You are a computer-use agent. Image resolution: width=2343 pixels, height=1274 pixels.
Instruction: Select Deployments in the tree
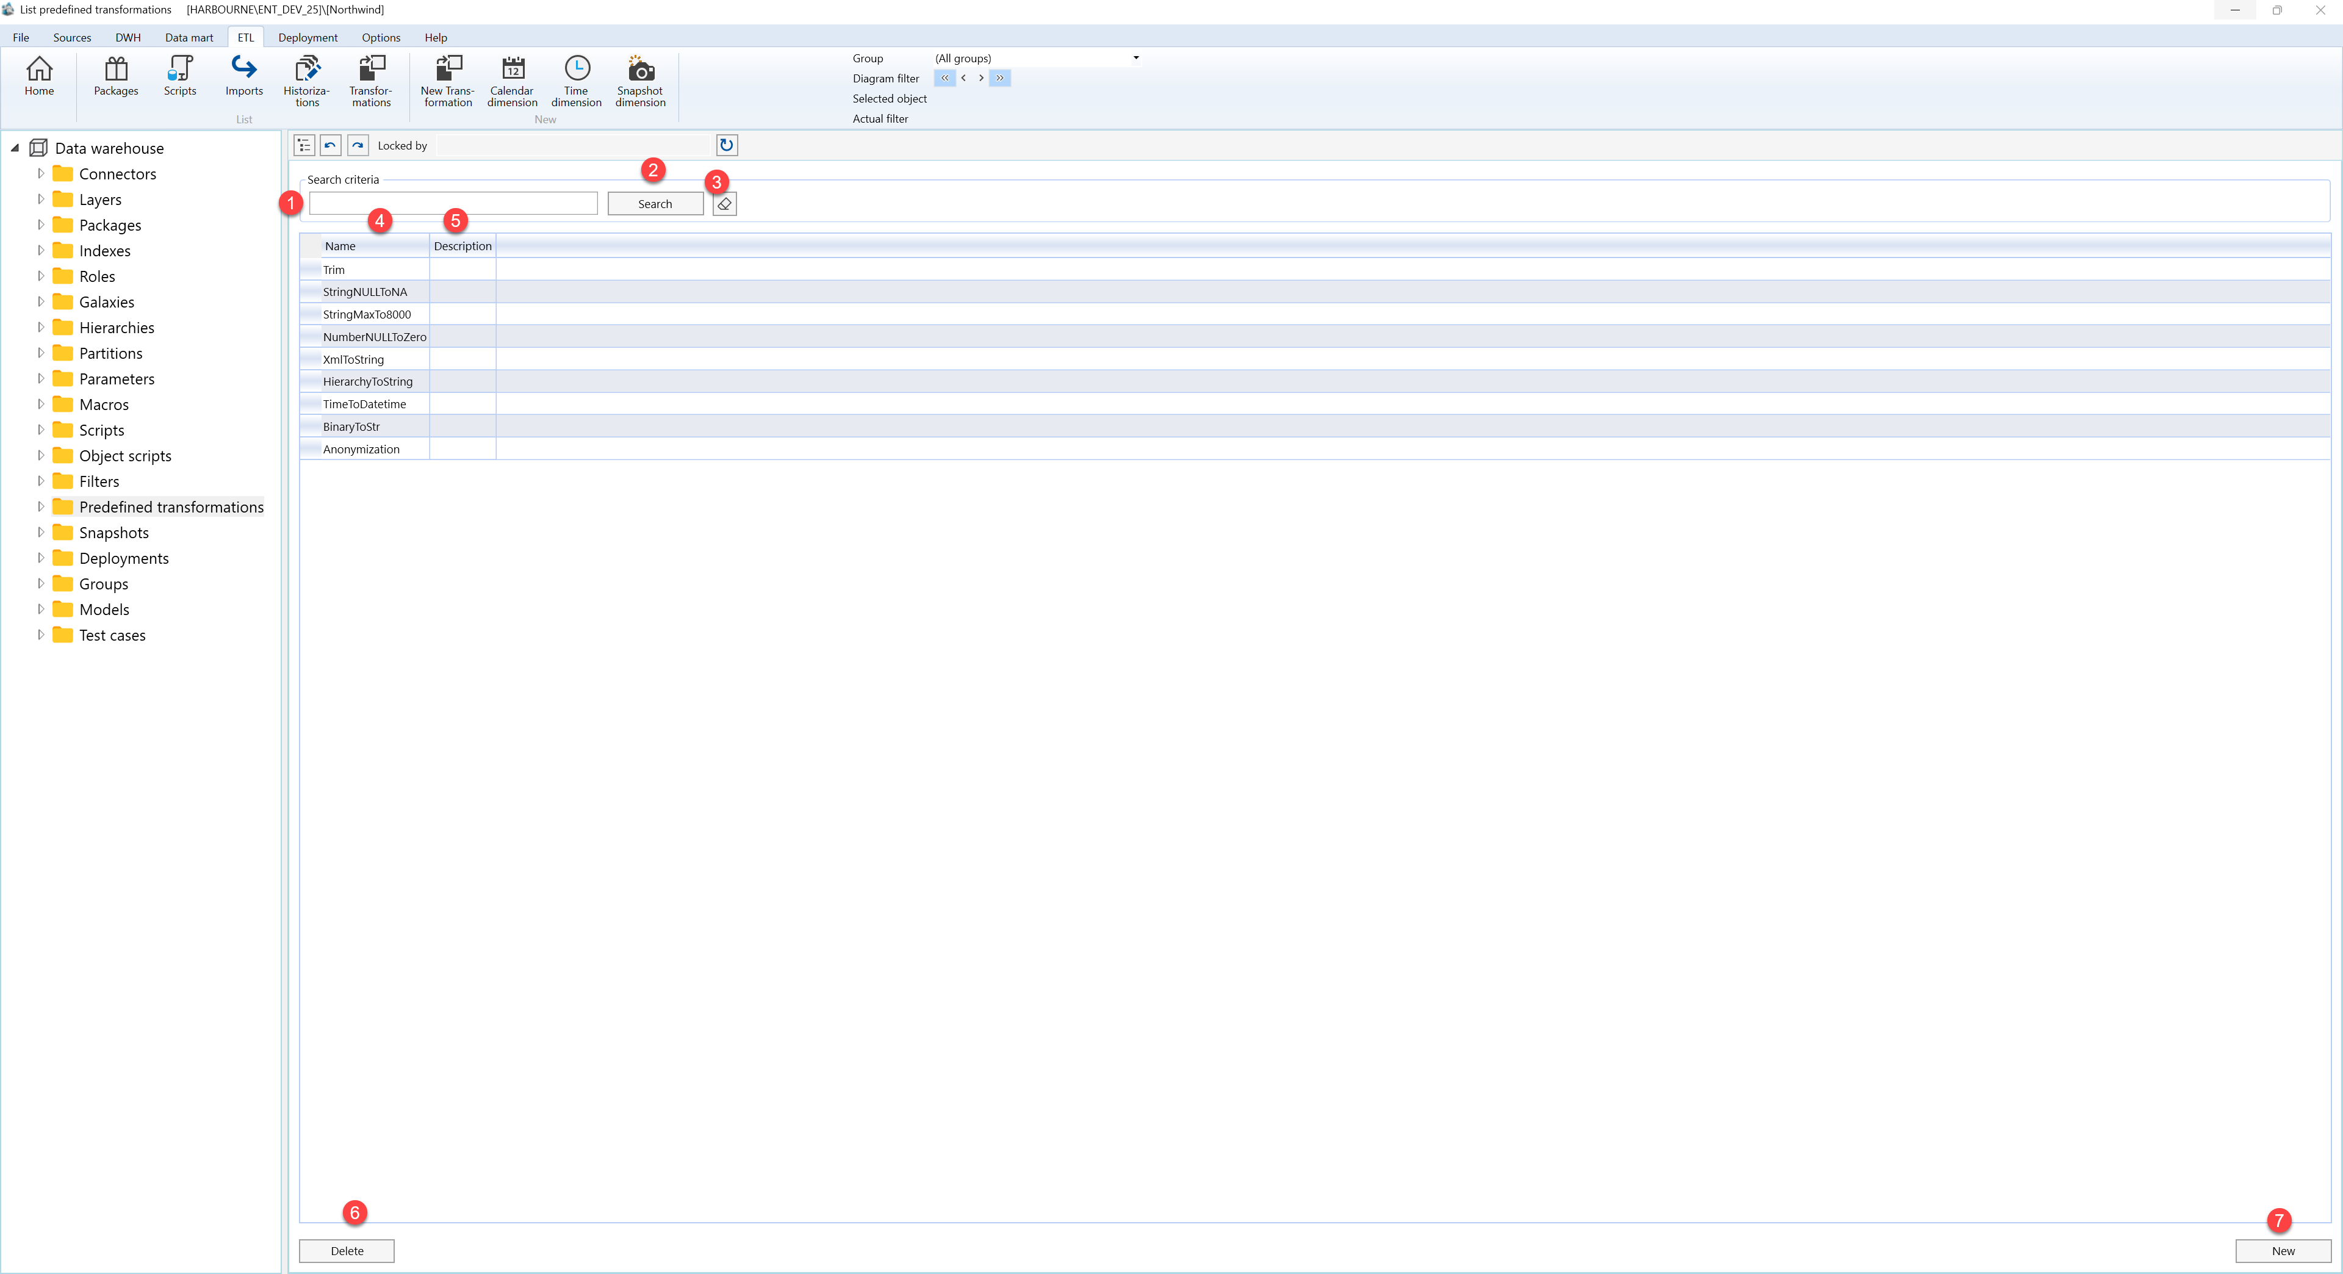[124, 558]
